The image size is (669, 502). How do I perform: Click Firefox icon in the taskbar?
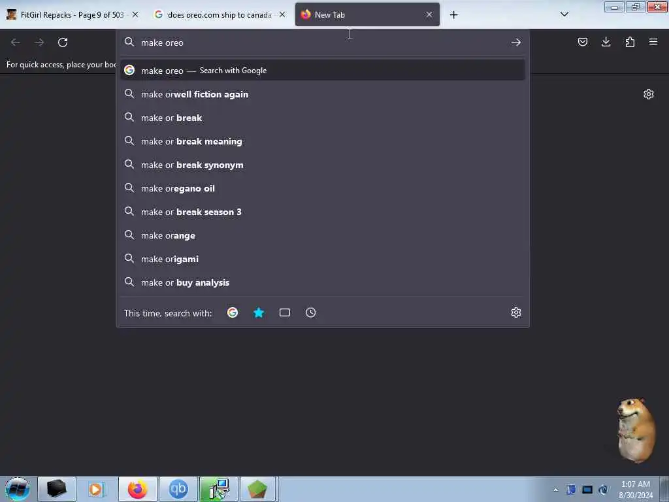click(137, 489)
